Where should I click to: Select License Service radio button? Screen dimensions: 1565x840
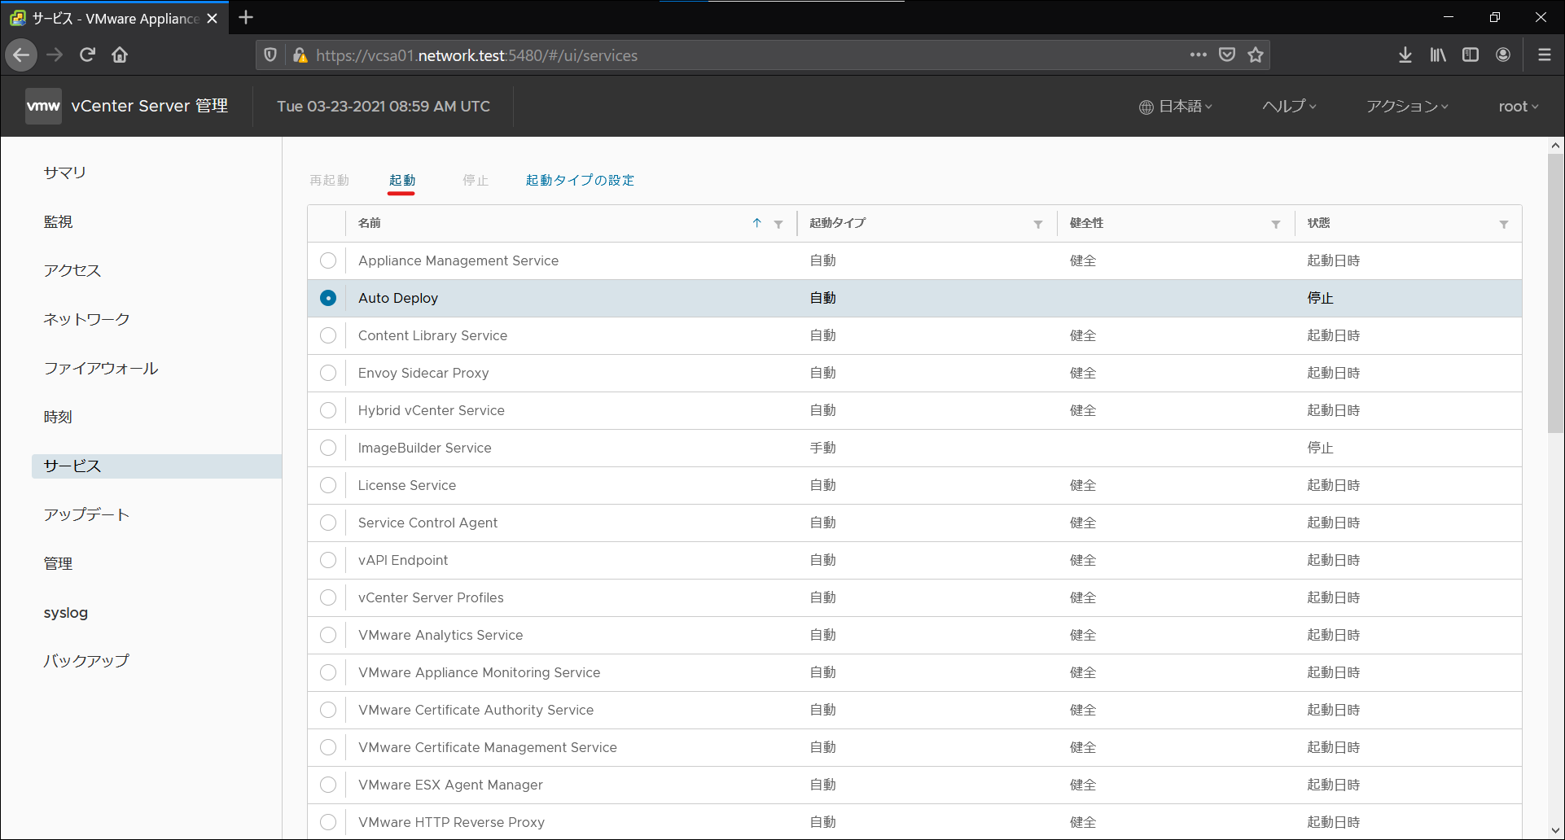328,485
